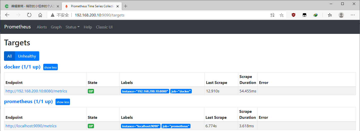
Task: Click the translate page icon
Action: [x=272, y=15]
